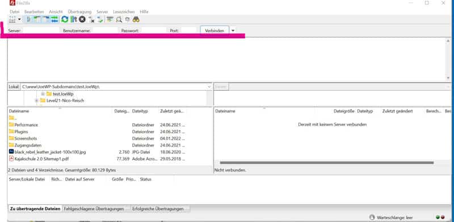Screen dimensions: 454x222
Task: Refresh the file and folder lists
Action: click(65, 19)
